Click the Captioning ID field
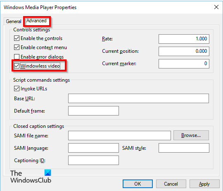223x191 pixels. tap(93, 160)
